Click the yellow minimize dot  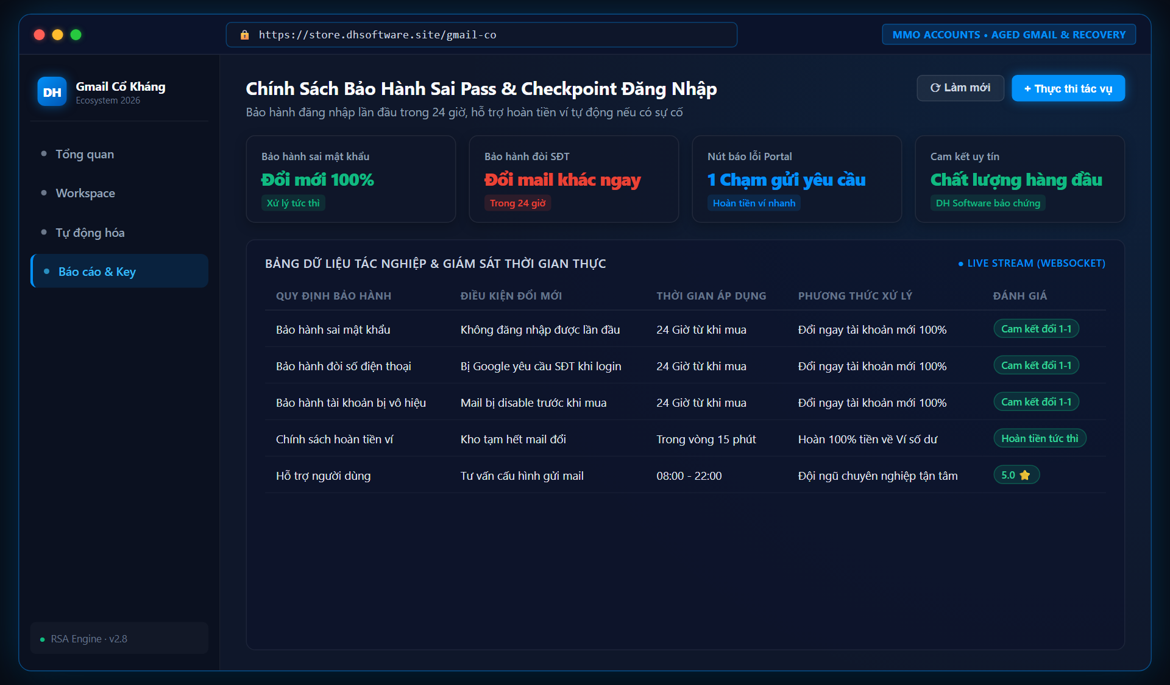[x=58, y=35]
